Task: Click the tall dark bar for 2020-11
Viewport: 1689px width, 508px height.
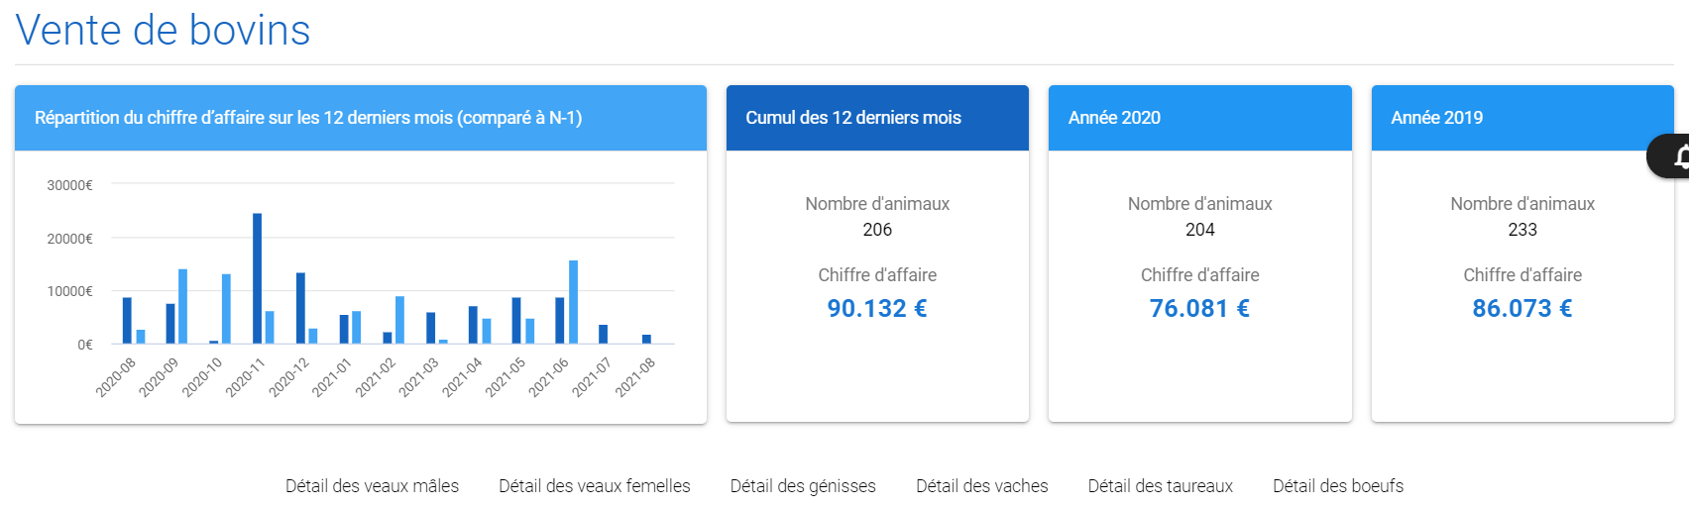Action: point(258,278)
